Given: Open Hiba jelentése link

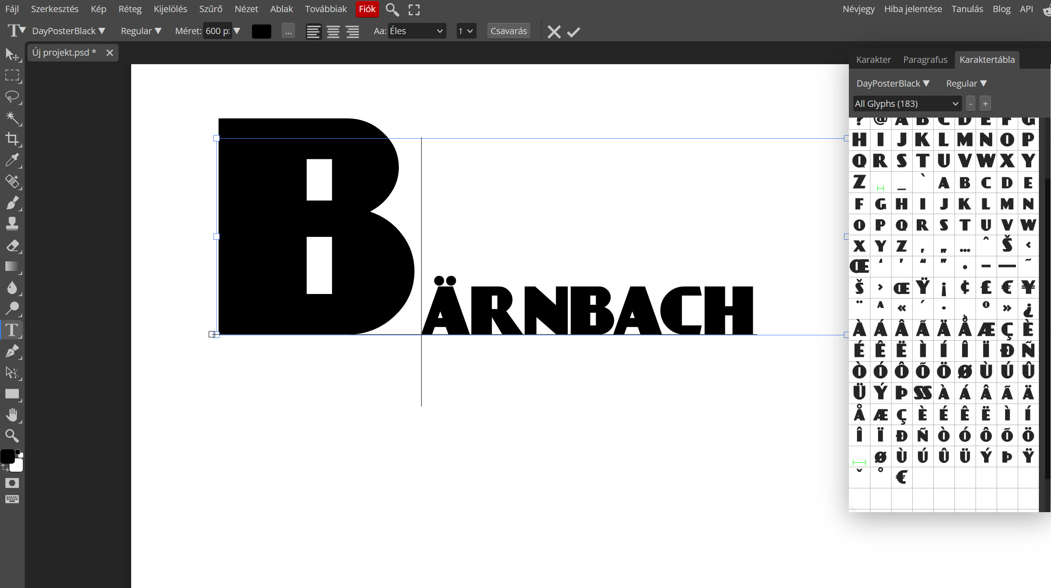Looking at the screenshot, I should (x=913, y=9).
